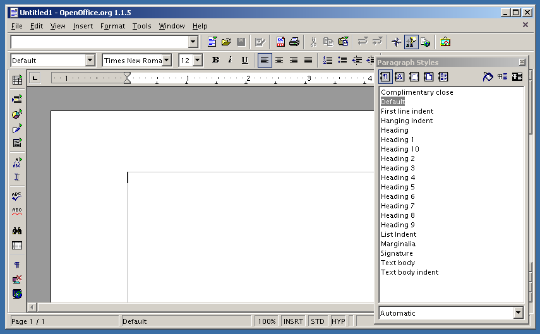540x334 pixels.
Task: Toggle AutoSpellcheck red underline icon
Action: (x=17, y=211)
